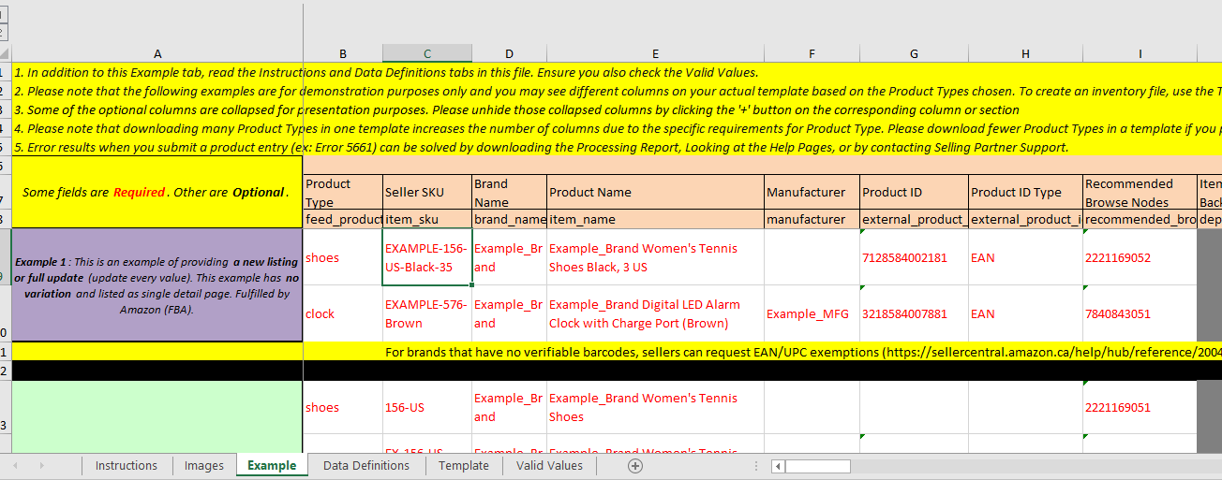Select column G header
Screen dimensions: 1222x480
tap(914, 53)
